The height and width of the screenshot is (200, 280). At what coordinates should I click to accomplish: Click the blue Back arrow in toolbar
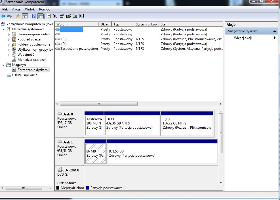coord(3,16)
